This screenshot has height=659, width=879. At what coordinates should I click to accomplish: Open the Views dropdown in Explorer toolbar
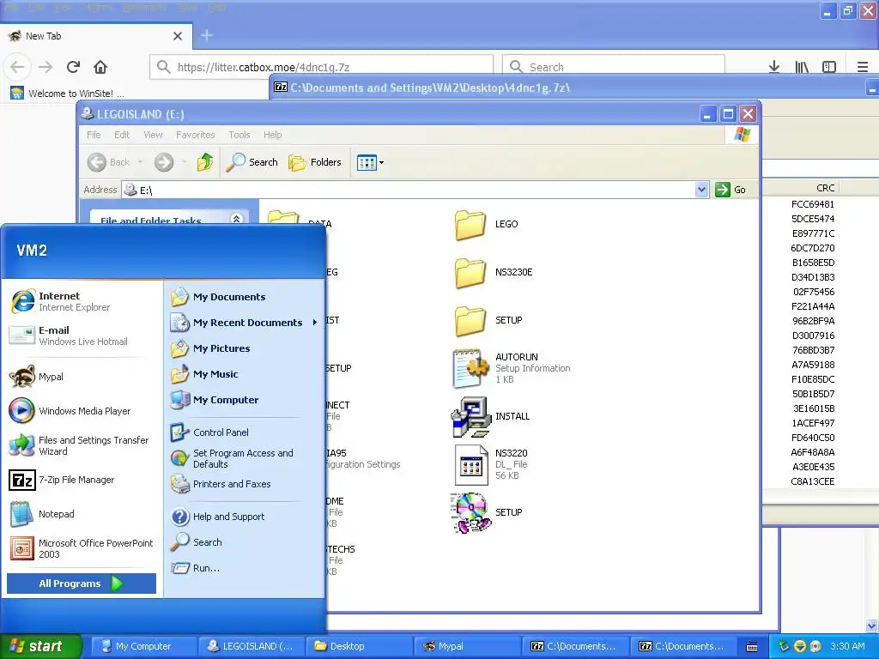pyautogui.click(x=371, y=162)
